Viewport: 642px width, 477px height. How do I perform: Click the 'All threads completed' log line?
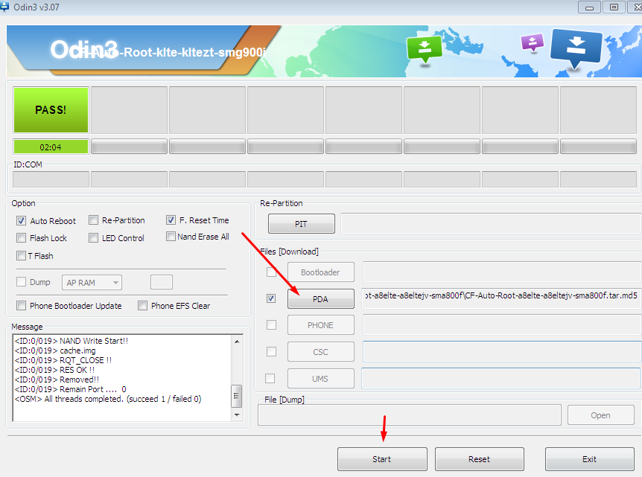coord(108,399)
